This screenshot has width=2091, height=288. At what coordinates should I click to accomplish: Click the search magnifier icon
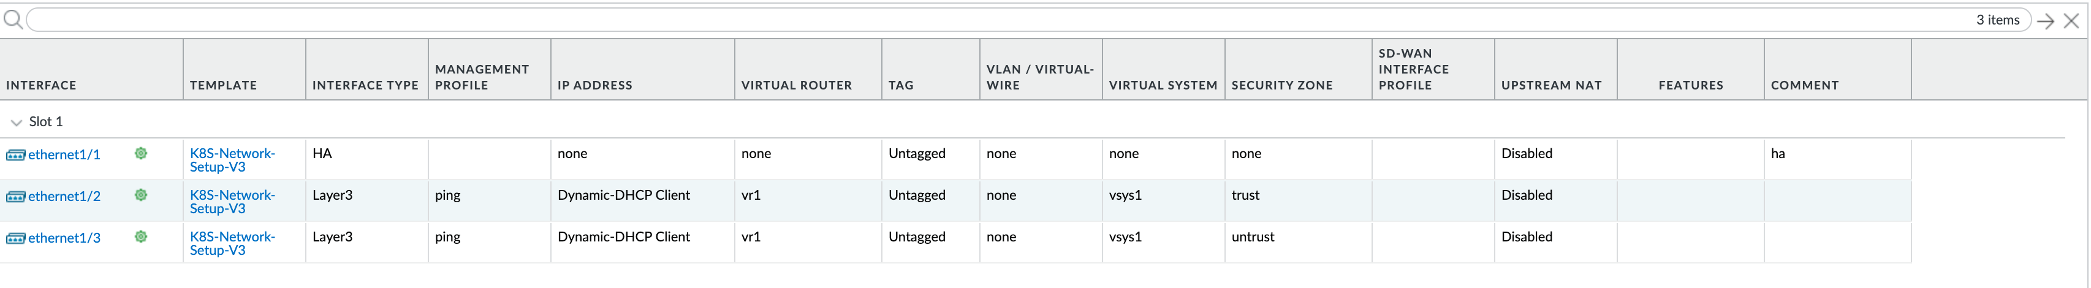pos(13,20)
